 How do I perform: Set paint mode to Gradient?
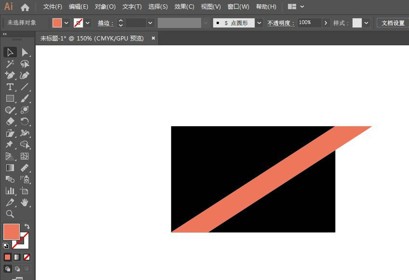[17, 257]
